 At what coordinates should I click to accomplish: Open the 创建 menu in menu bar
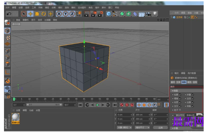[x=21, y=8]
